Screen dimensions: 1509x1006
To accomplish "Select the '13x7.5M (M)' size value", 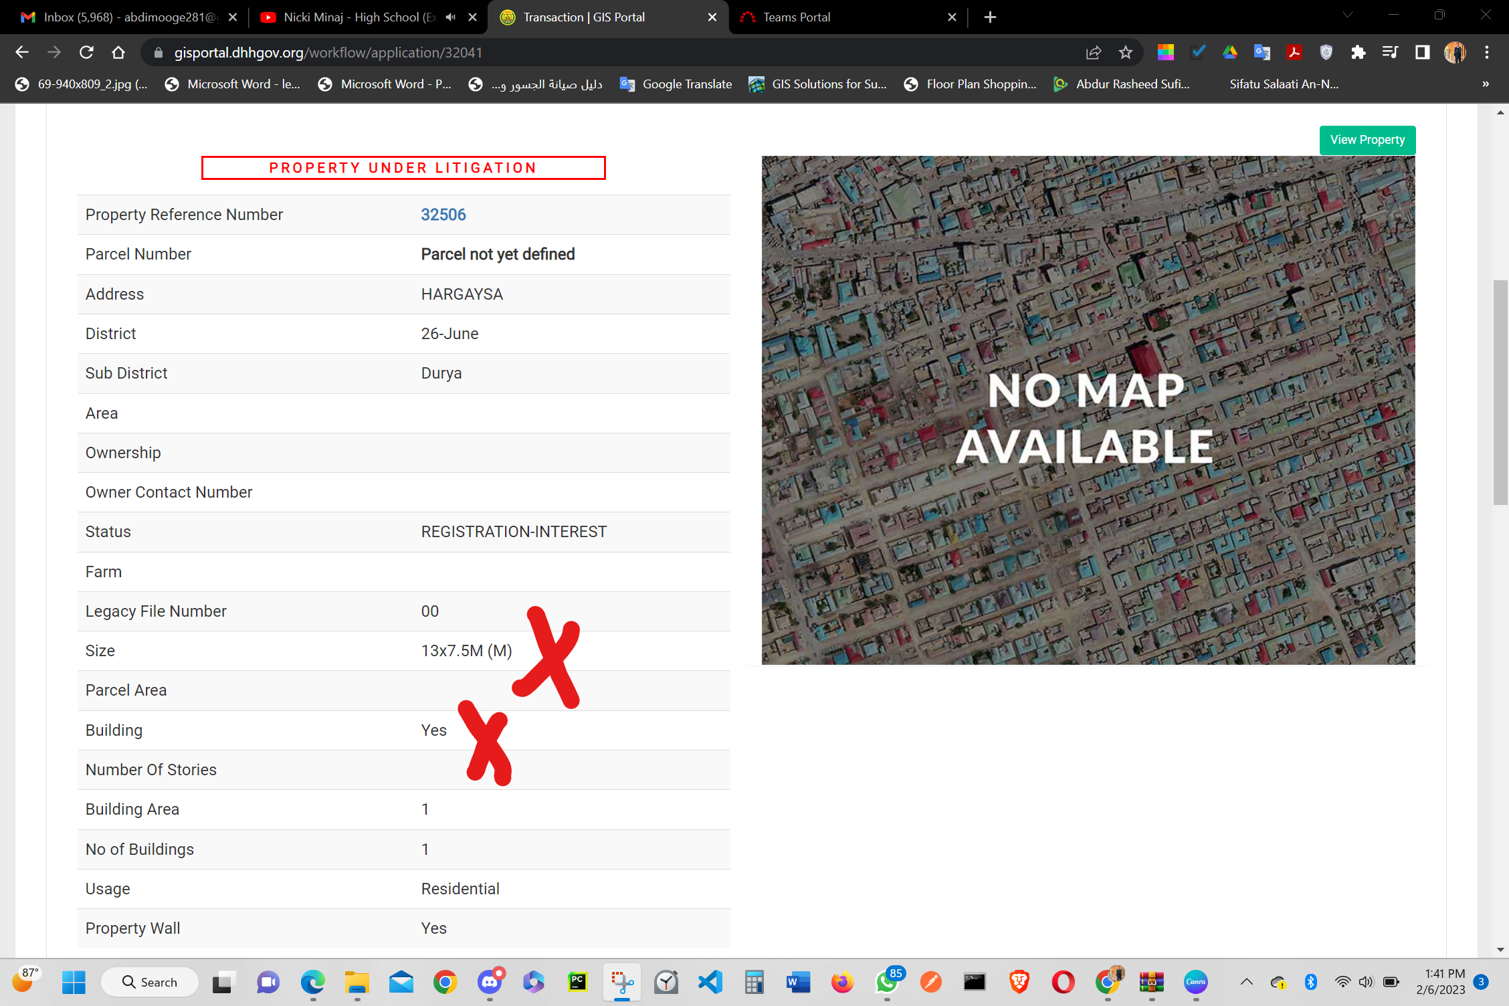I will [466, 651].
